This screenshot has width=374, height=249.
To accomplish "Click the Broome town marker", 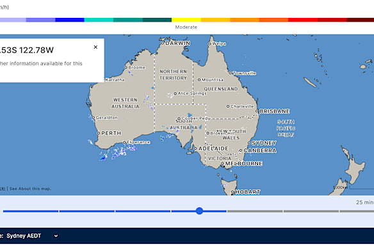I will [126, 67].
